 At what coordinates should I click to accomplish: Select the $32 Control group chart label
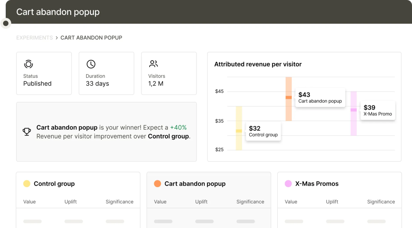pos(263,131)
